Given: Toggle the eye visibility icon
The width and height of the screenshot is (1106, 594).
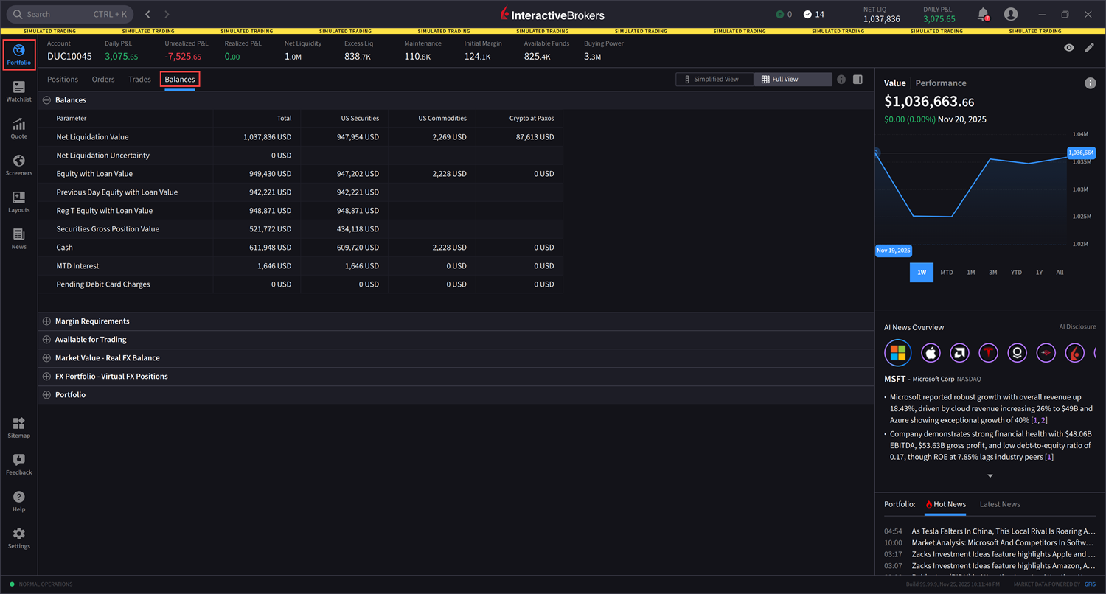Looking at the screenshot, I should click(1068, 48).
